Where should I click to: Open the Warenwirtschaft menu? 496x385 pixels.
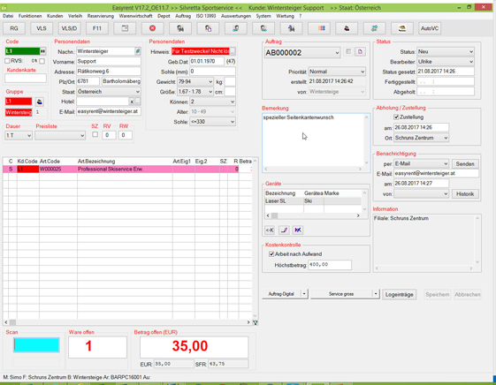coord(135,16)
